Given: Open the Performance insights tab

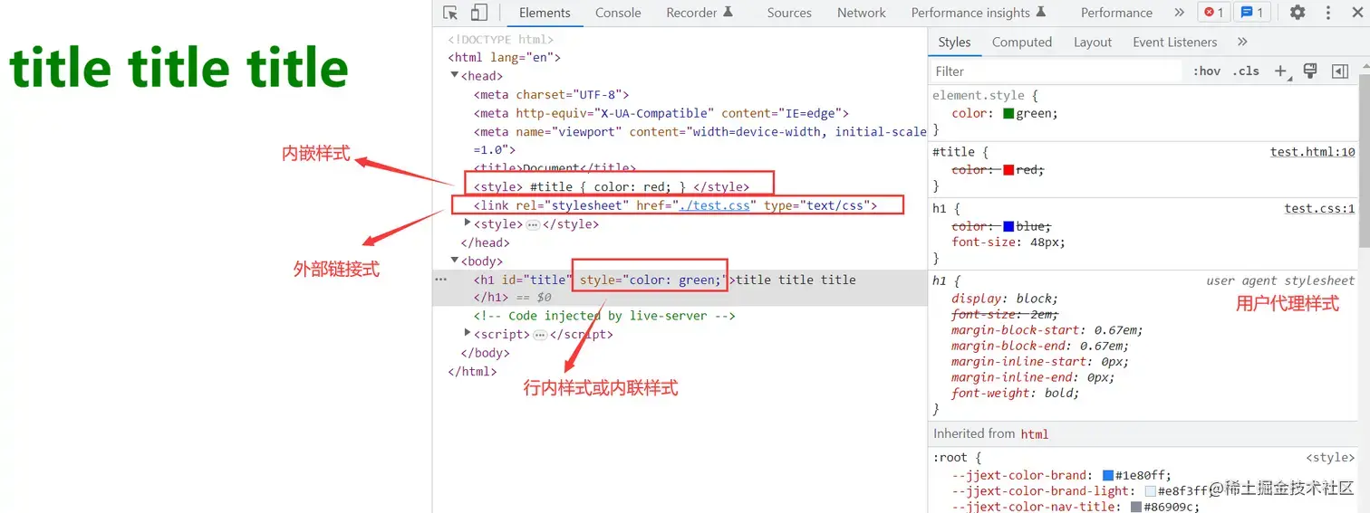Looking at the screenshot, I should pos(979,13).
